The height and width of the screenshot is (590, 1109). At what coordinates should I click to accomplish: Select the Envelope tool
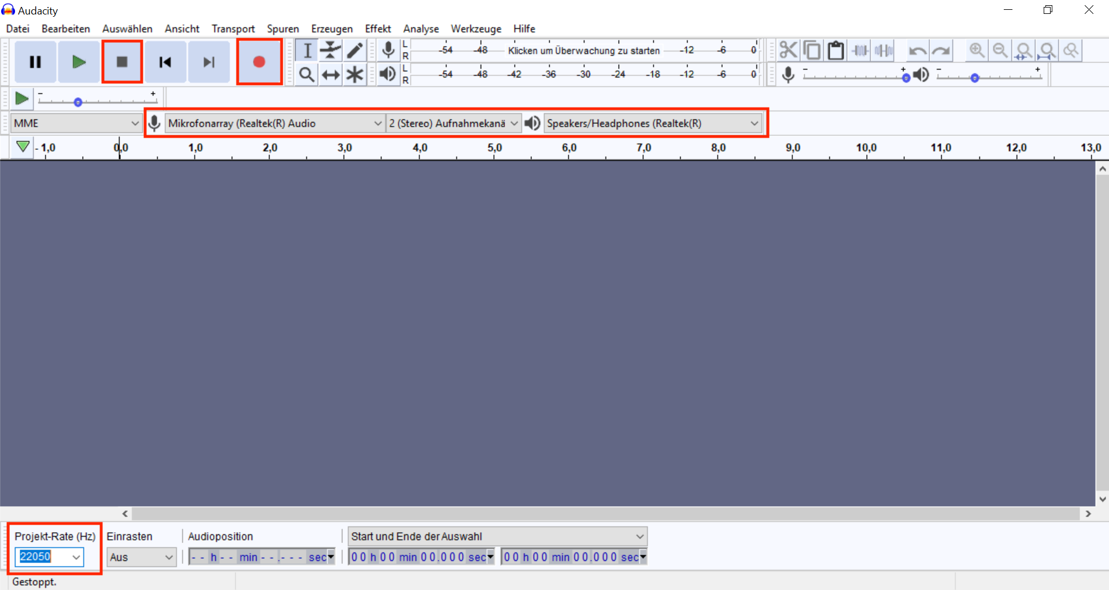tap(330, 50)
